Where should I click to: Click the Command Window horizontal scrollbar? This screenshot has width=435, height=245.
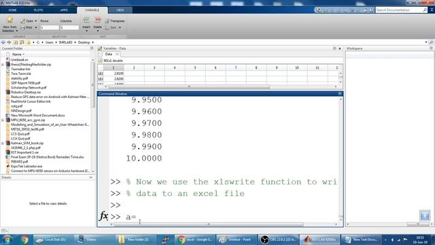click(209, 224)
